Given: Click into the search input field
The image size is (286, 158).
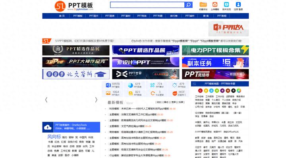Looking at the screenshot, I should point(147,5).
